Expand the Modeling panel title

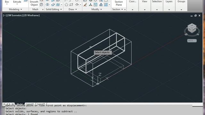pos(15,9)
